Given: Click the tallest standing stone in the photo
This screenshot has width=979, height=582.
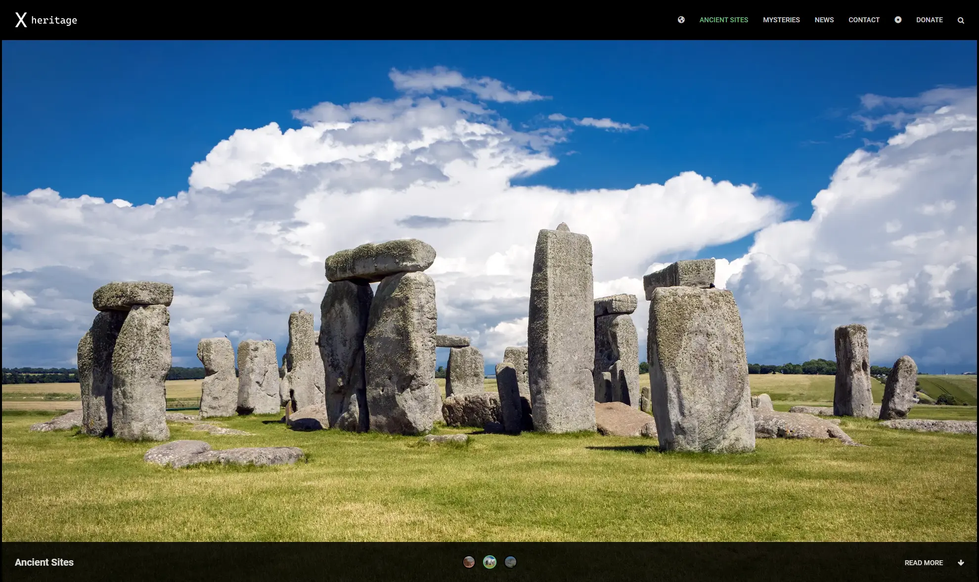Looking at the screenshot, I should coord(561,326).
